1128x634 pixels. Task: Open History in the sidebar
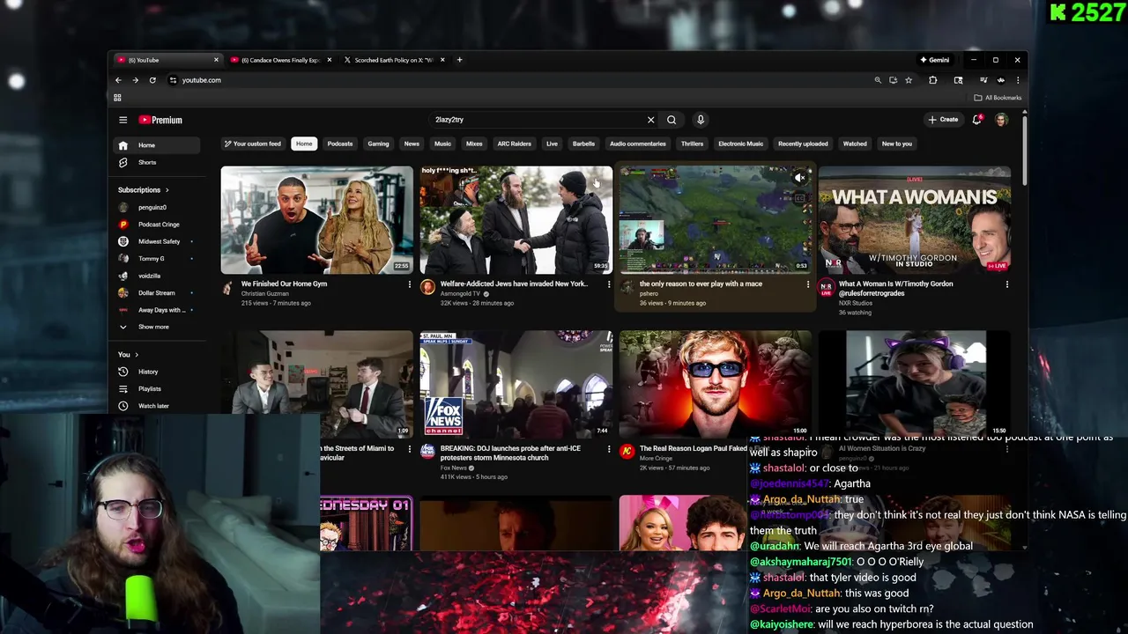click(158, 372)
